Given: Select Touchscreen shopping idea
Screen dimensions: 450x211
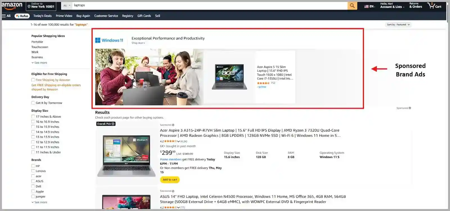Looking at the screenshot, I should 40,47.
